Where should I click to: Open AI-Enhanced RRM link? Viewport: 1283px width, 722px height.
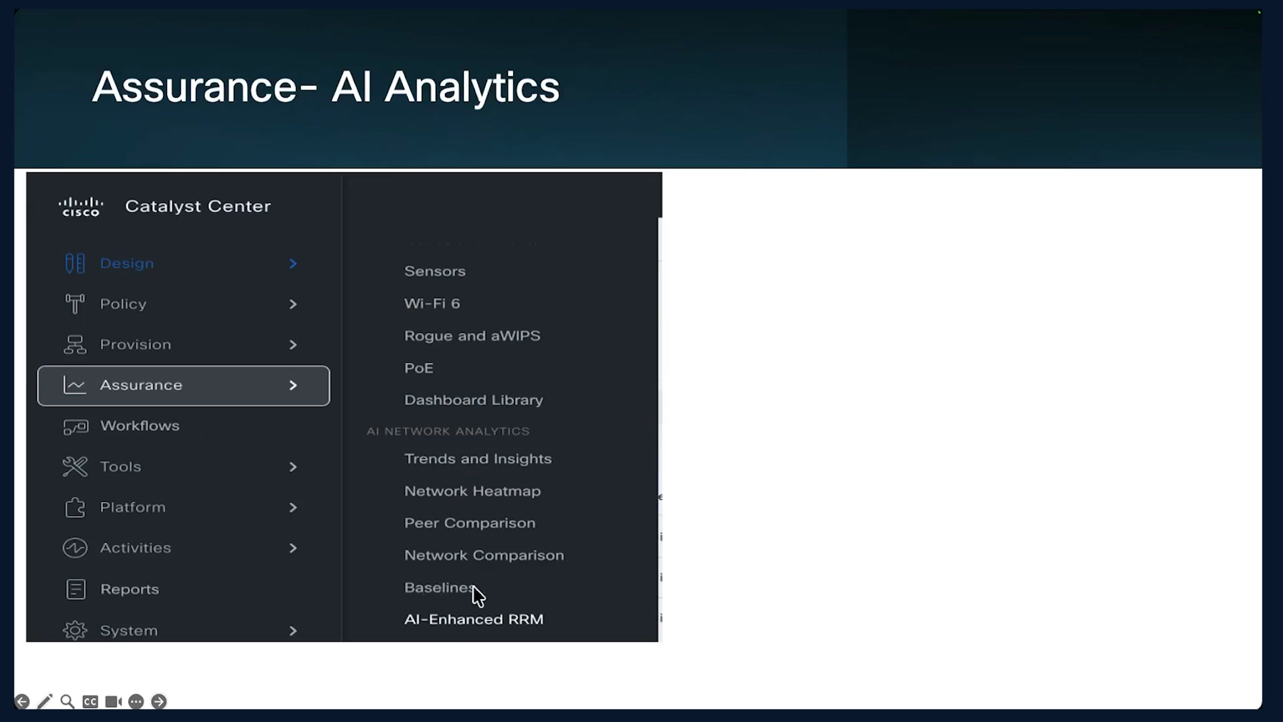(474, 620)
